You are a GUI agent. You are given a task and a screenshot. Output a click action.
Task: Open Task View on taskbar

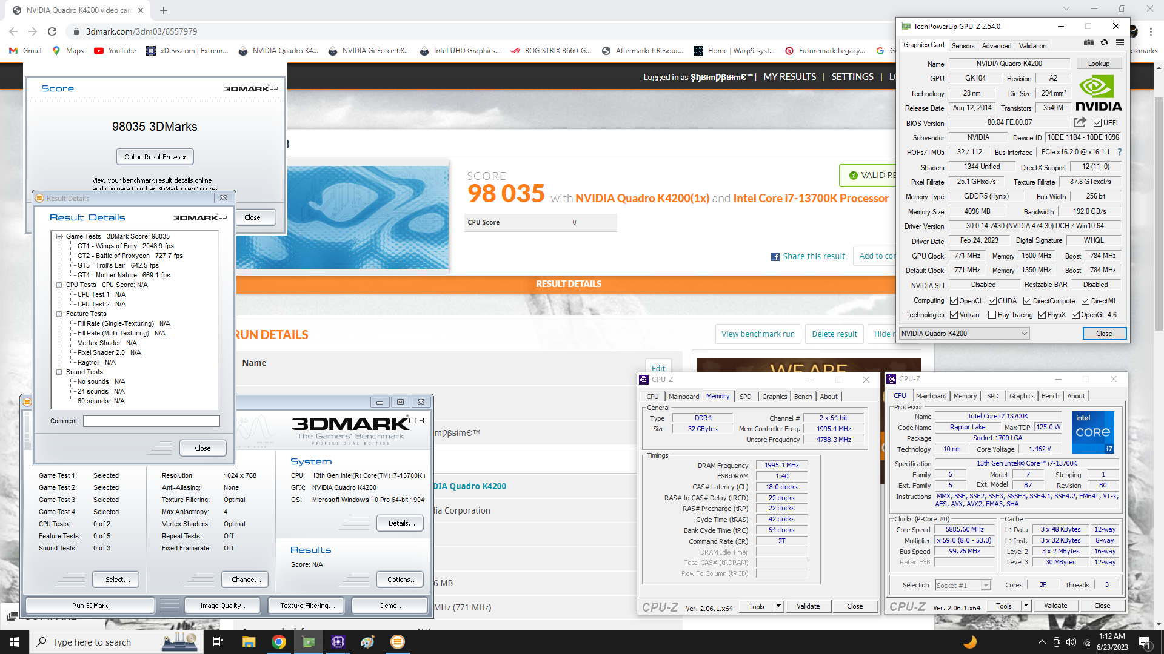tap(218, 642)
